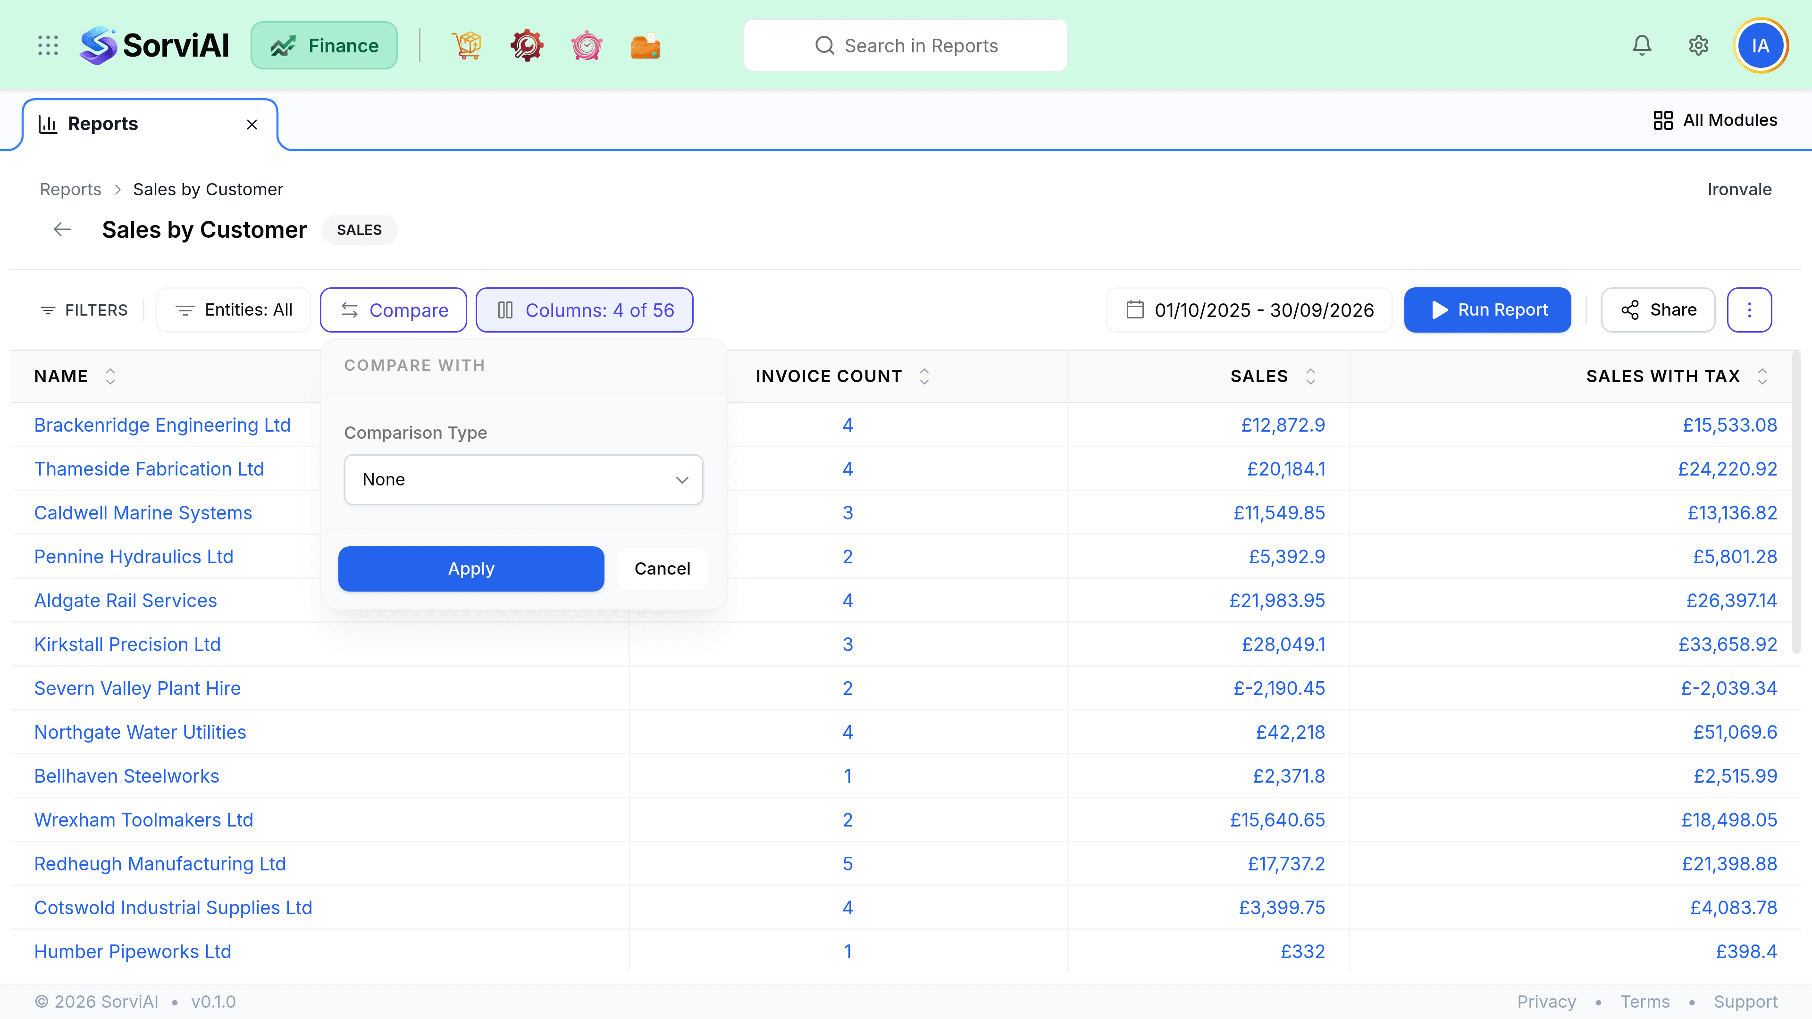Open the IA user avatar menu
The height and width of the screenshot is (1019, 1812).
click(x=1761, y=46)
